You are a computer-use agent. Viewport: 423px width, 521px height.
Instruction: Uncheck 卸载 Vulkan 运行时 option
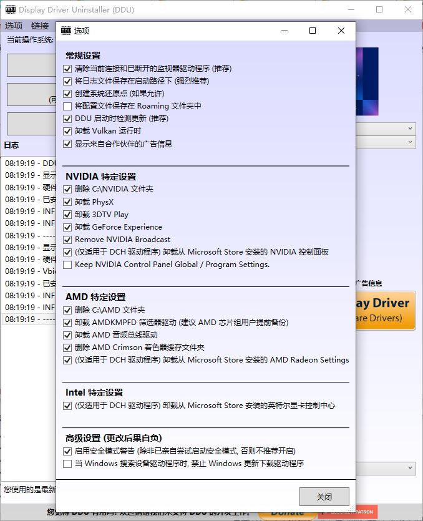(68, 131)
